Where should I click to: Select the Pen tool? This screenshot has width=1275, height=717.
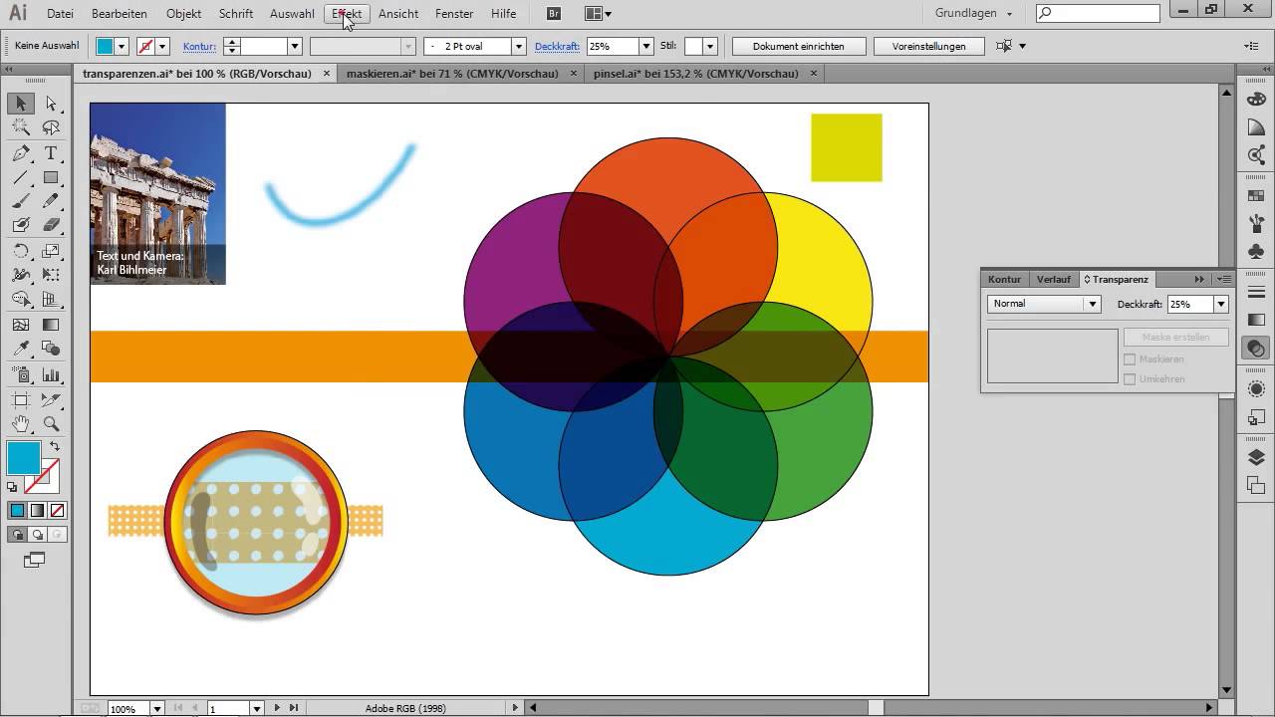(20, 153)
